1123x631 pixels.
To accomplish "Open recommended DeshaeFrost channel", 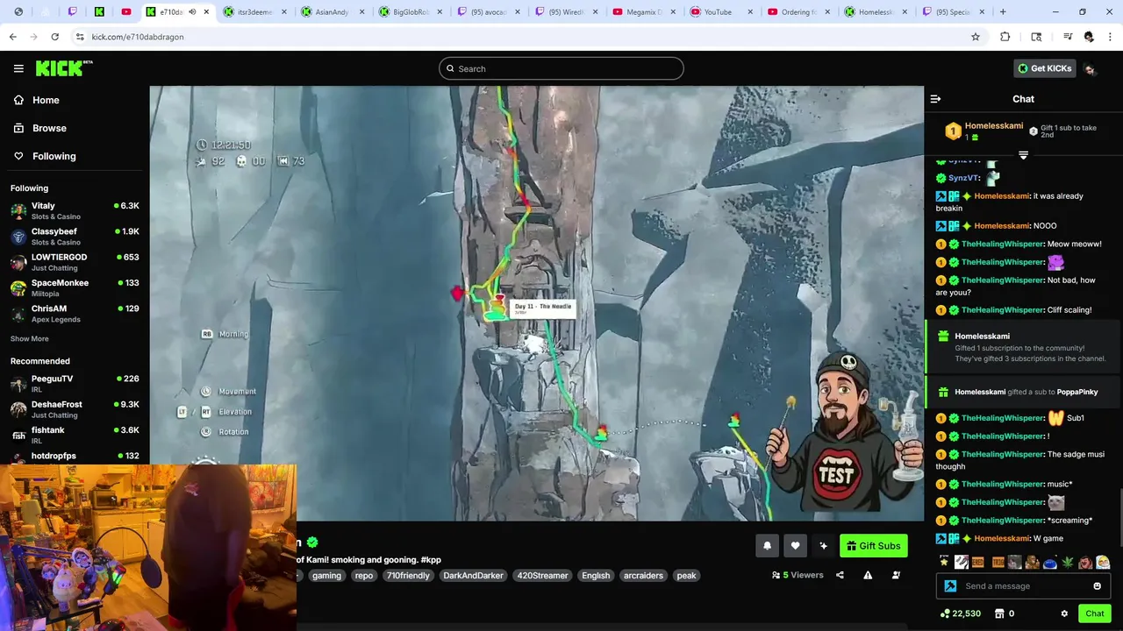I will pos(75,409).
